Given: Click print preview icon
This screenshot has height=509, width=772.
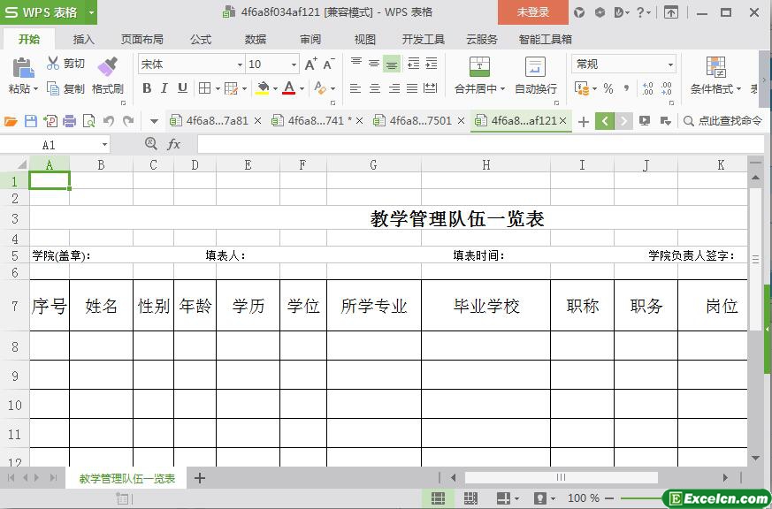Looking at the screenshot, I should tap(88, 121).
